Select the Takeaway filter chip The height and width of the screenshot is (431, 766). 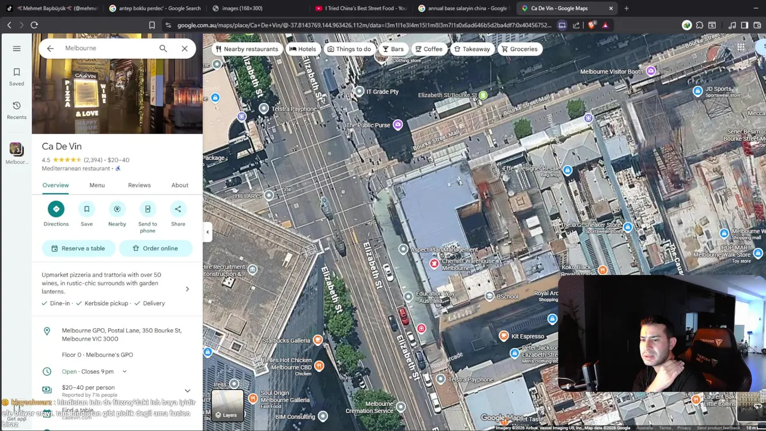pyautogui.click(x=472, y=49)
